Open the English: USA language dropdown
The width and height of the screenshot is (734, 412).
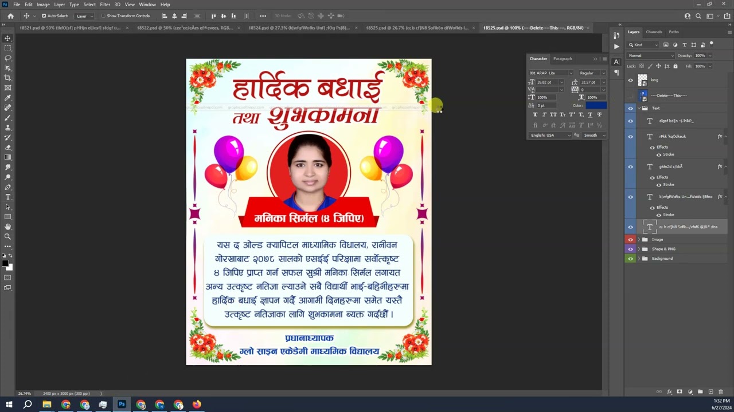(550, 135)
